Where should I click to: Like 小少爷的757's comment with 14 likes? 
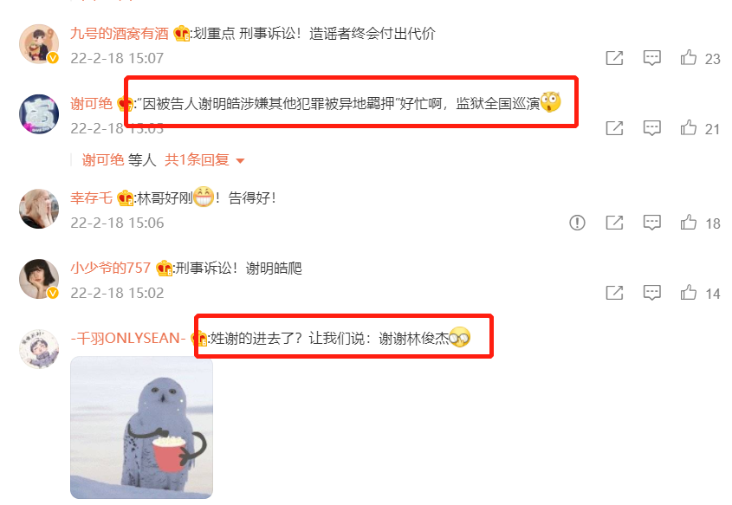pyautogui.click(x=688, y=292)
